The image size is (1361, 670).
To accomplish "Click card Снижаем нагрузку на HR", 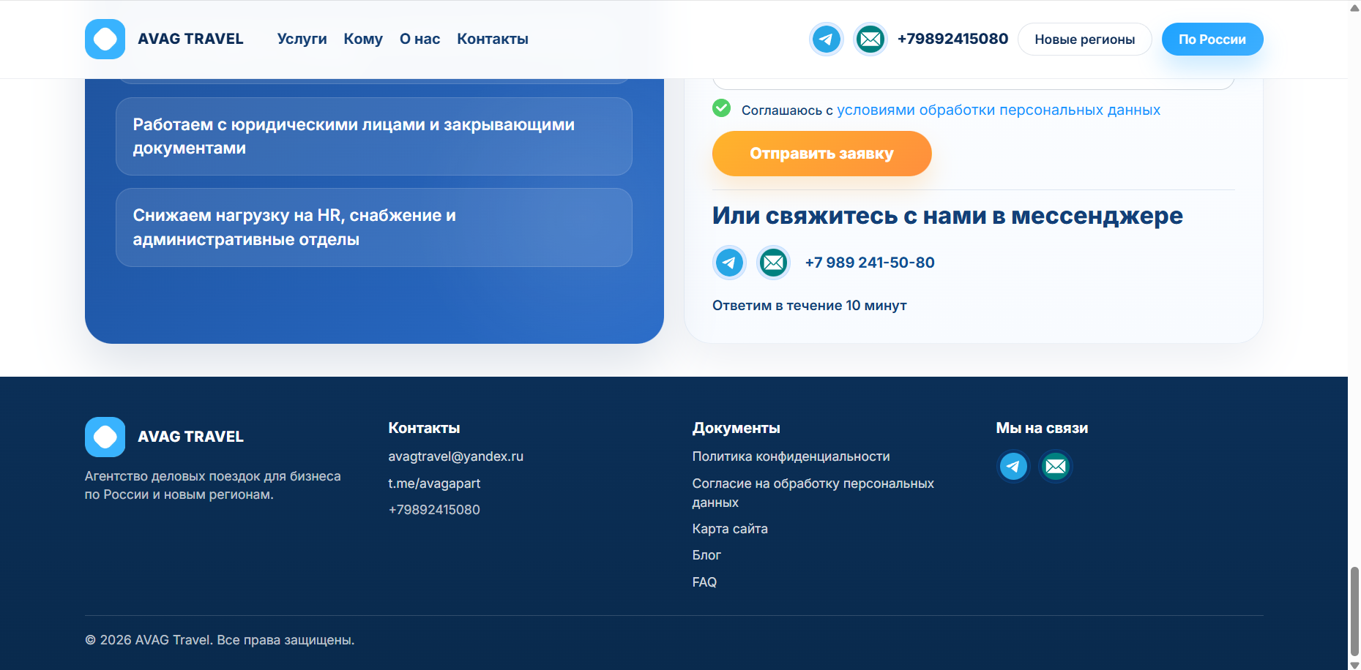I will [374, 227].
